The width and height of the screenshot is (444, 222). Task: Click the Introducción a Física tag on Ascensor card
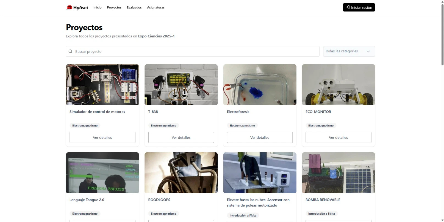point(243,216)
